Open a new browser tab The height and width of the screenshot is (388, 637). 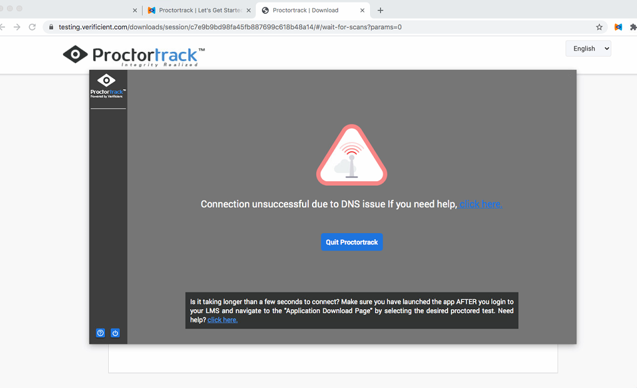[380, 11]
